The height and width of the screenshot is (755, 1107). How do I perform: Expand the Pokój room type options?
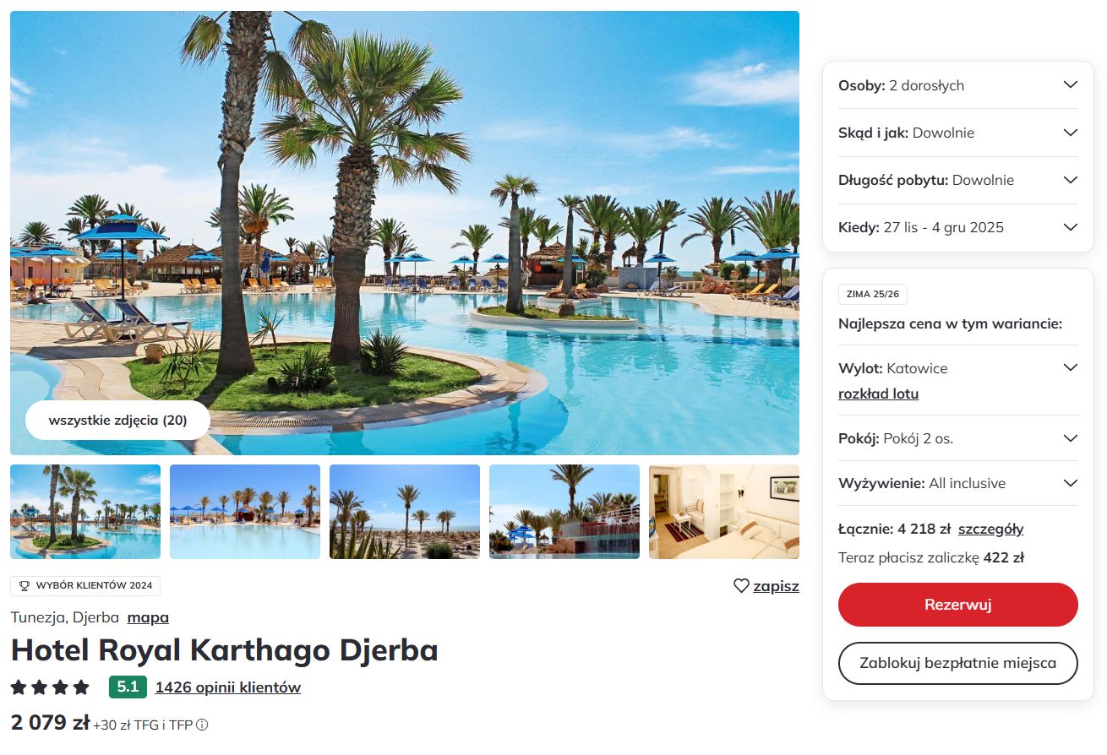(958, 438)
